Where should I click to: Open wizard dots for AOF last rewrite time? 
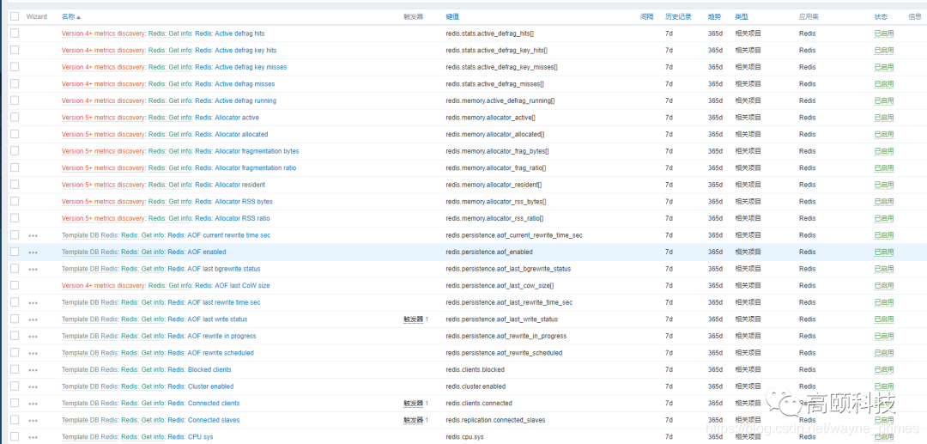[x=33, y=303]
